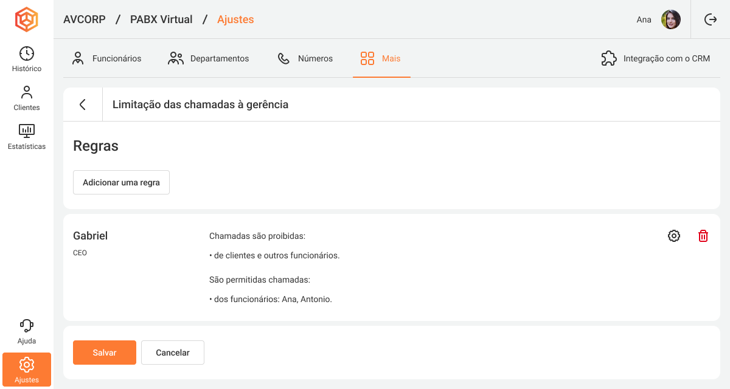Screen dimensions: 730x389
Task: Navigate to PABX Virtual breadcrumb
Action: pyautogui.click(x=161, y=19)
